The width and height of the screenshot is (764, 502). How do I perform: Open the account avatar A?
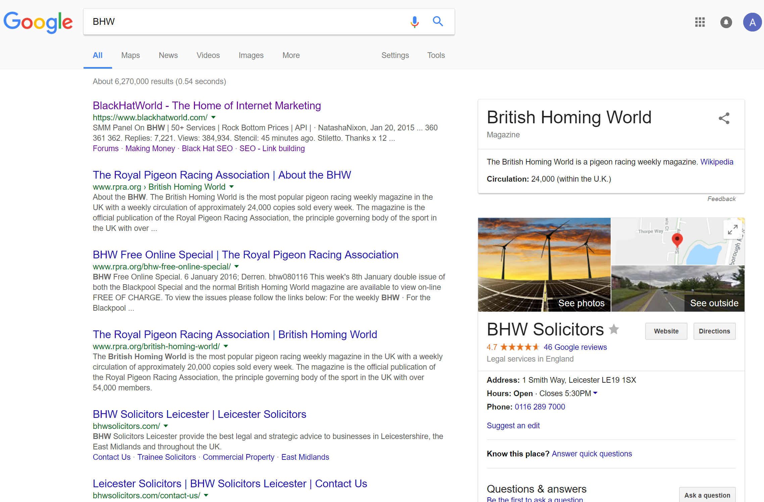pyautogui.click(x=752, y=22)
